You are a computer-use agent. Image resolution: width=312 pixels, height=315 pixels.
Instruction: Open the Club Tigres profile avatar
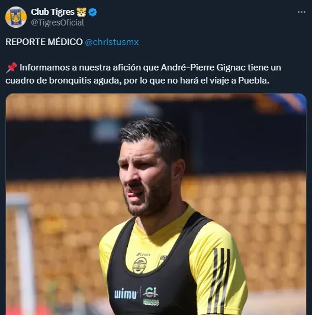tap(15, 17)
